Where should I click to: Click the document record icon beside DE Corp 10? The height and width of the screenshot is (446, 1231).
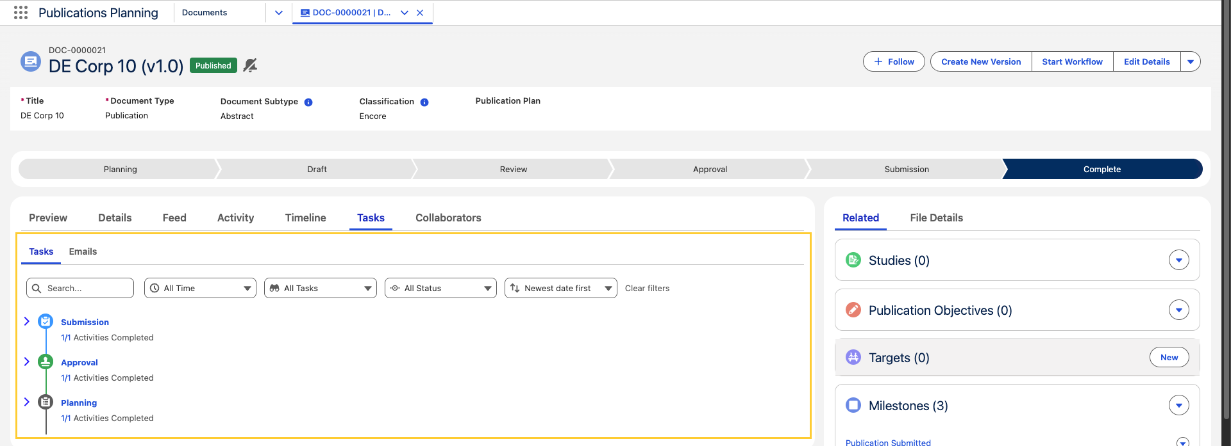coord(31,61)
